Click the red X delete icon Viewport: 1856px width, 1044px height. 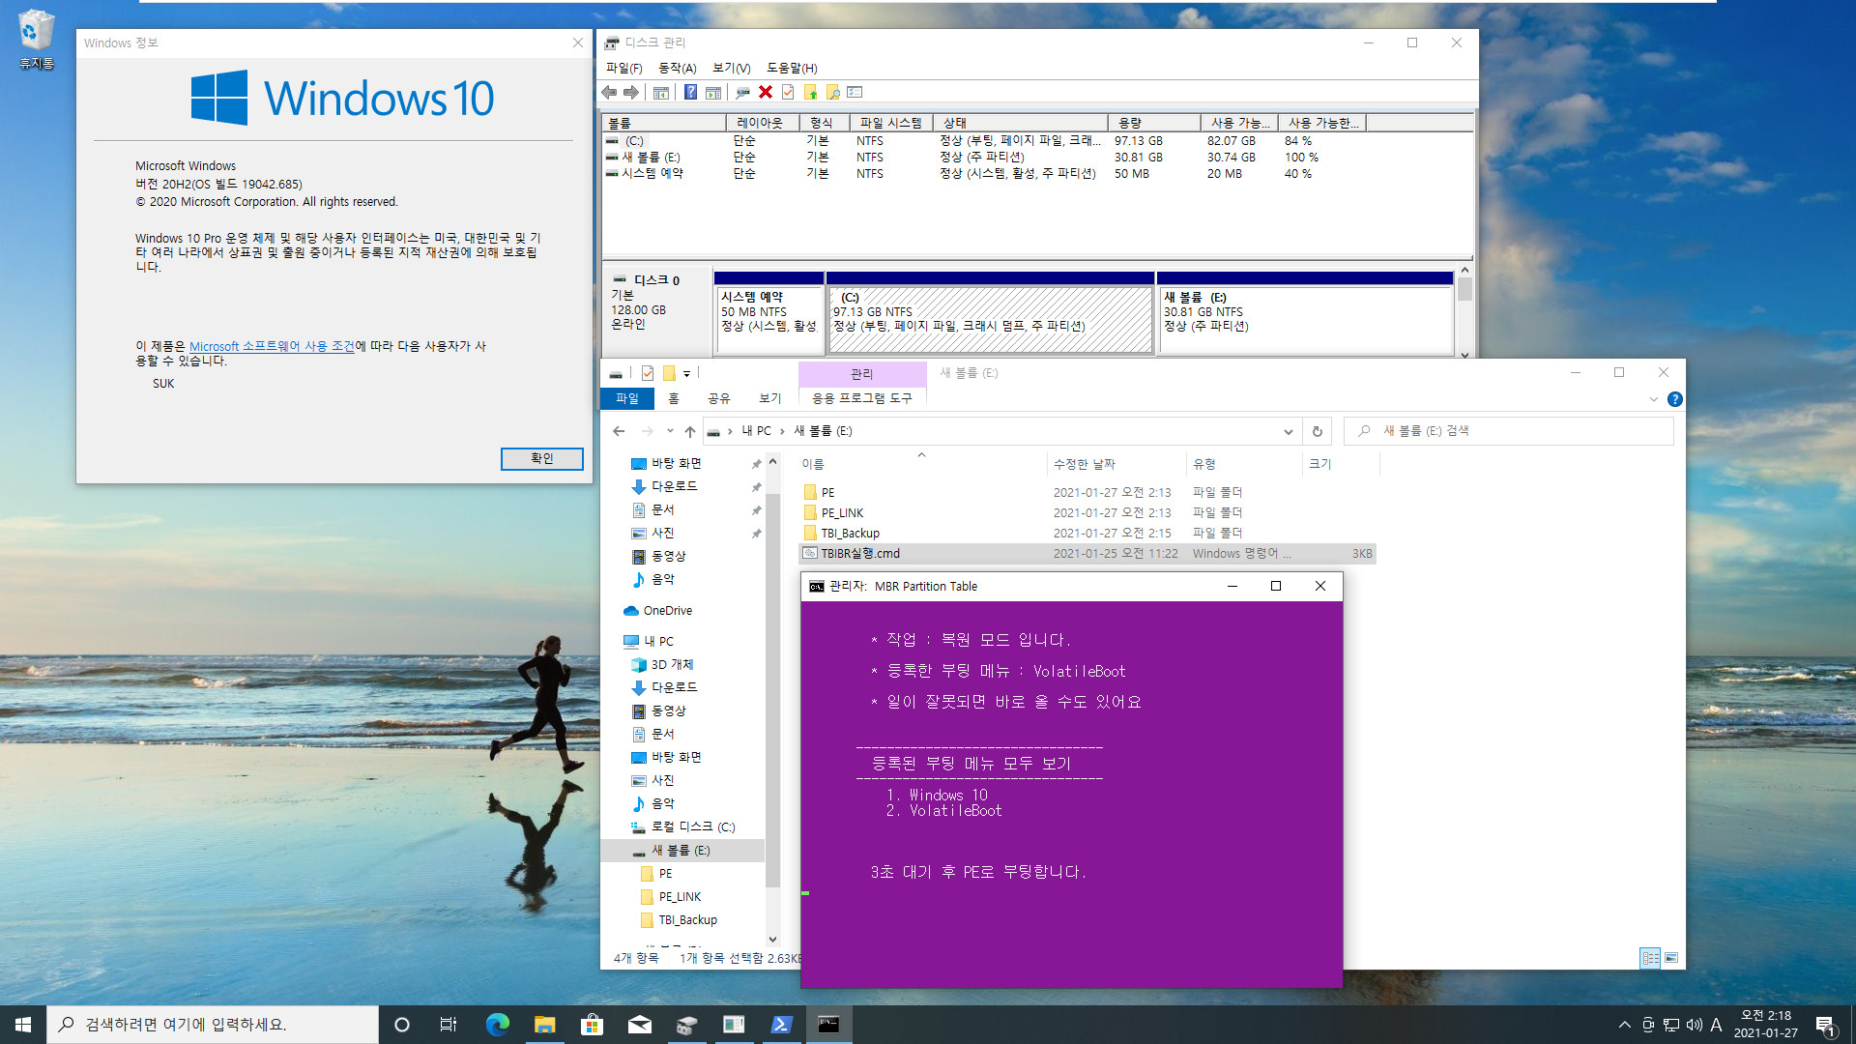point(766,93)
